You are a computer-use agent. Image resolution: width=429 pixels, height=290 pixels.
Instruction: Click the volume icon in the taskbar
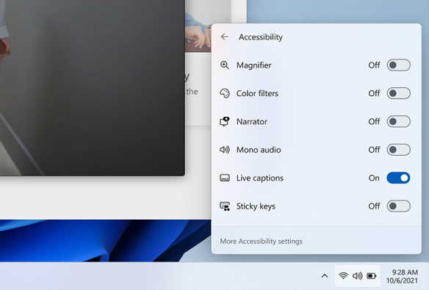click(x=357, y=276)
